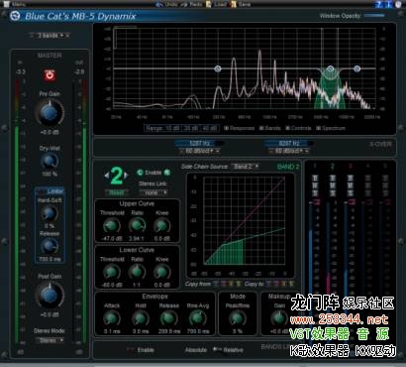Go to previous band using left arrow
This screenshot has height=367, width=406.
pos(107,176)
